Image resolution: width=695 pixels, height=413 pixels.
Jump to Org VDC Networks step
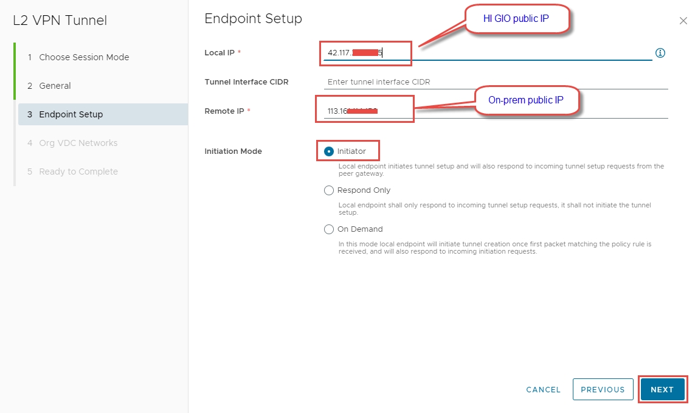coord(78,143)
